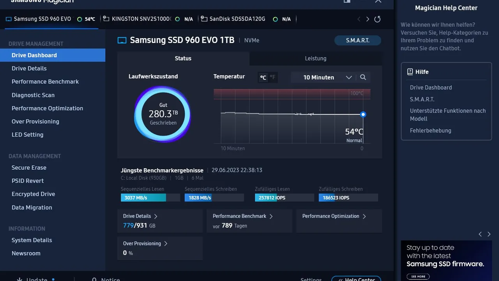Expand the Drive Details card chevron
499x281 pixels.
pyautogui.click(x=156, y=216)
